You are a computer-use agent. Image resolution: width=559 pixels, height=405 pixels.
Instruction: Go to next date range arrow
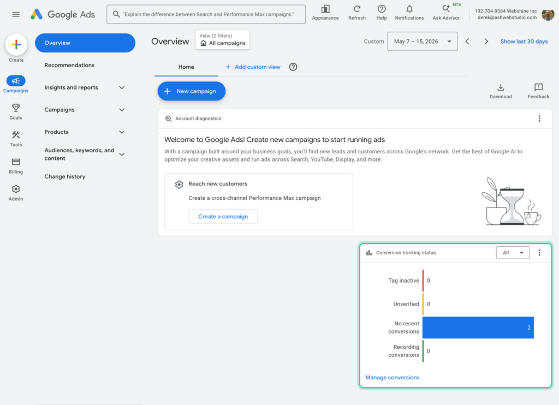(x=486, y=41)
